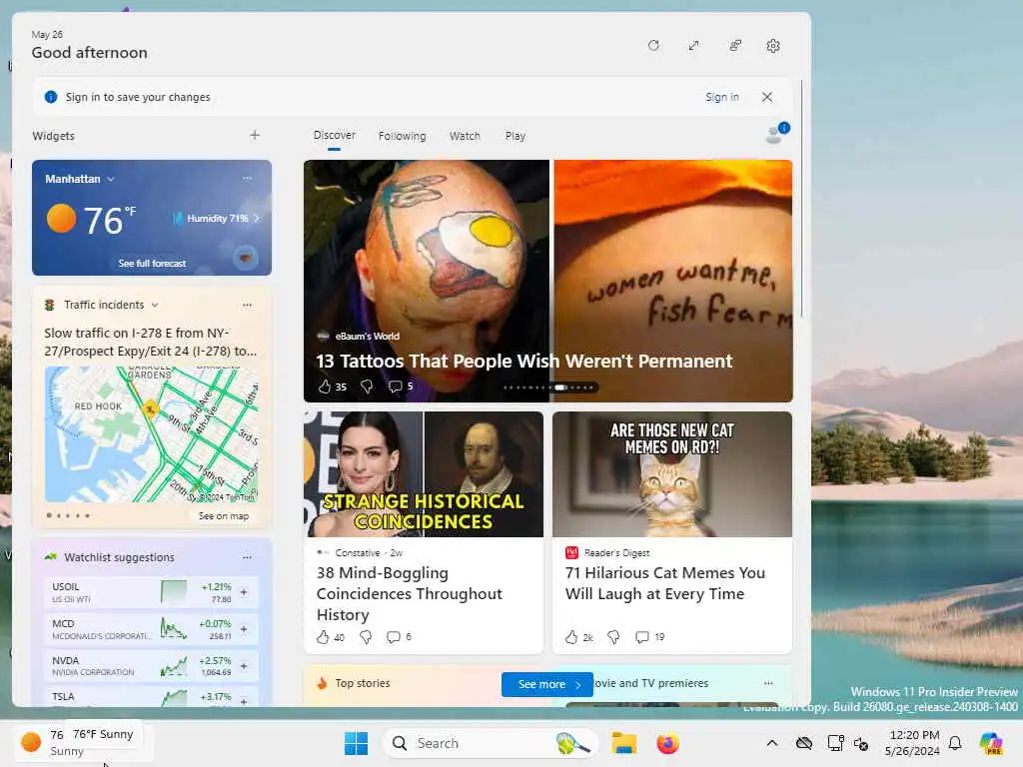Open Watchlist suggestions more options

click(248, 557)
